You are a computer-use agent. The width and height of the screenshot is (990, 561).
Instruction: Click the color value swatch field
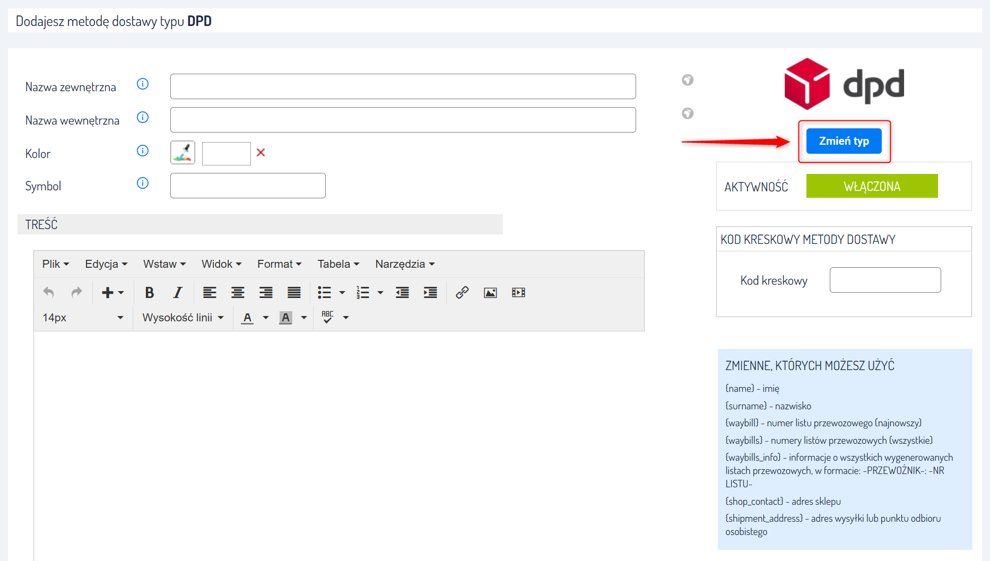point(226,154)
